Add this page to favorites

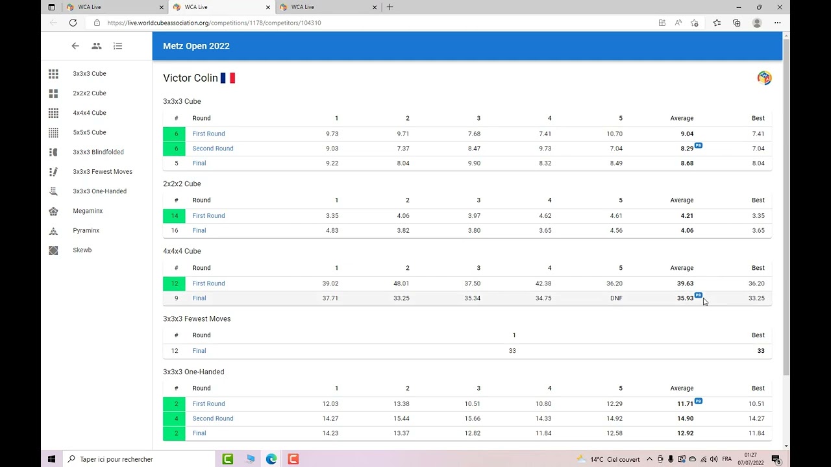coord(695,23)
